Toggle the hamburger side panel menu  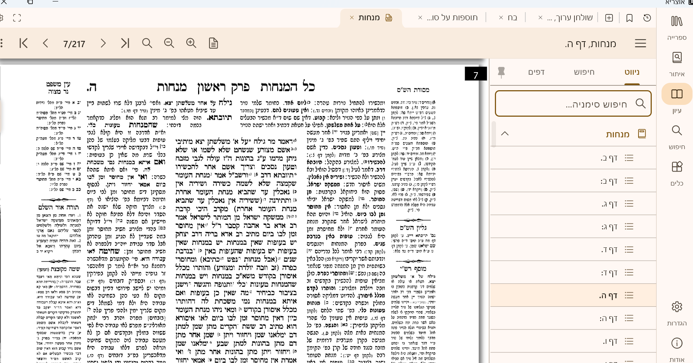click(x=640, y=43)
